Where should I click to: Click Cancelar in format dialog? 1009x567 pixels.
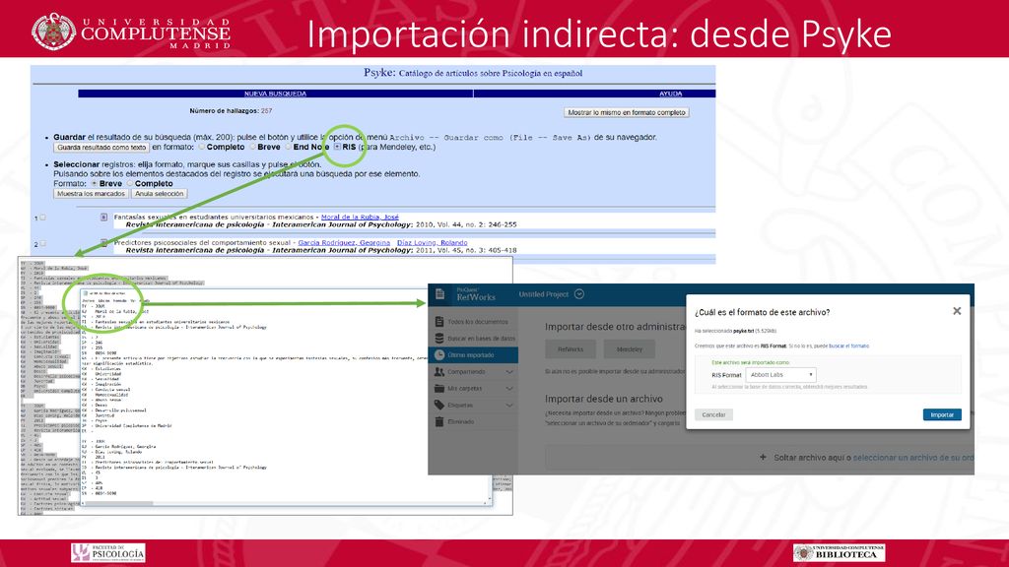click(713, 414)
